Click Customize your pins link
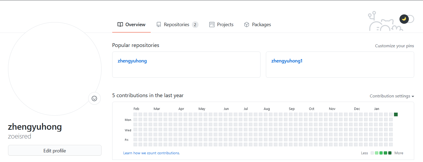The image size is (423, 162). (394, 46)
